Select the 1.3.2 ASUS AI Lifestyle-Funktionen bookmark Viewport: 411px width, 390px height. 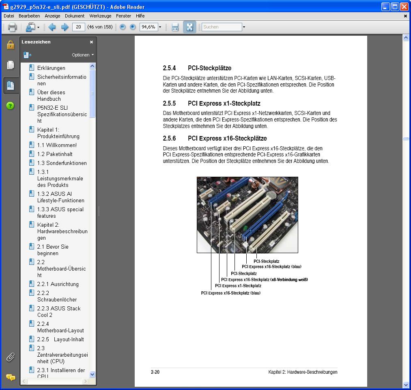(60, 197)
